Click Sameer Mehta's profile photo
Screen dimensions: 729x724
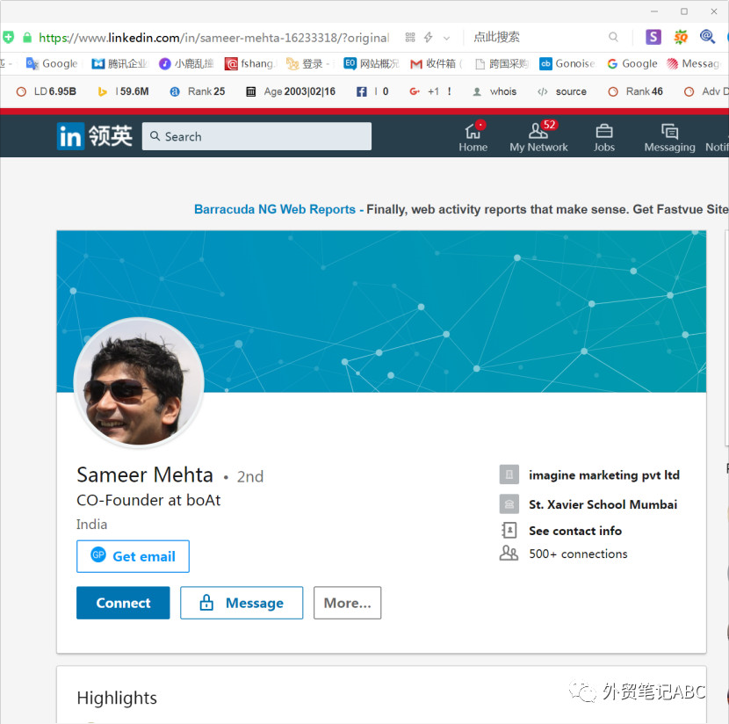click(139, 383)
